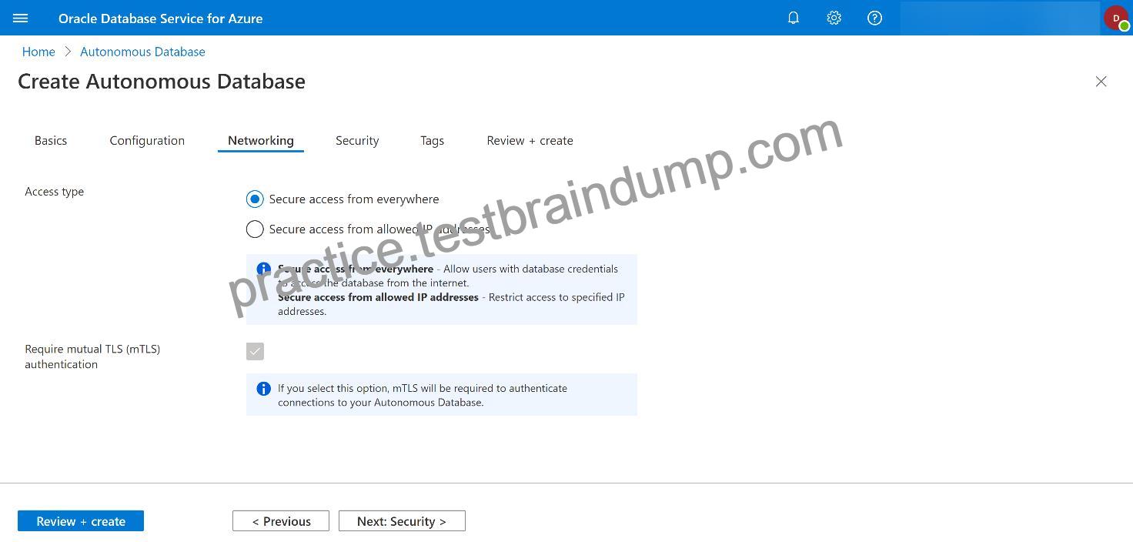
Task: Open the help question mark icon
Action: click(x=875, y=18)
